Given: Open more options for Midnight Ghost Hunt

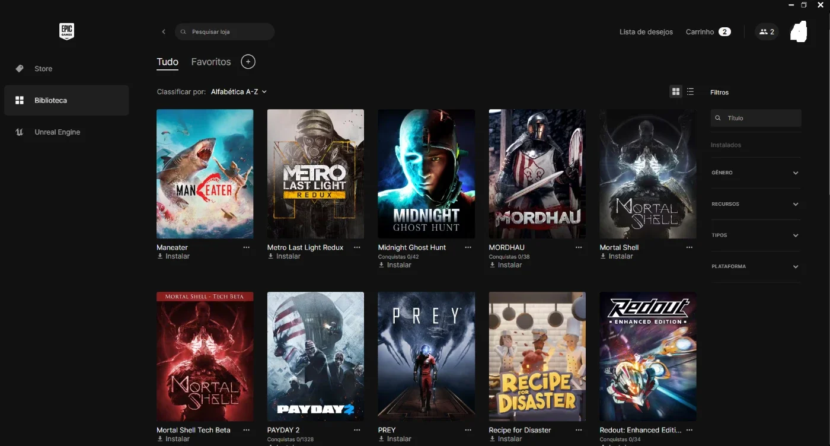Looking at the screenshot, I should coord(468,247).
